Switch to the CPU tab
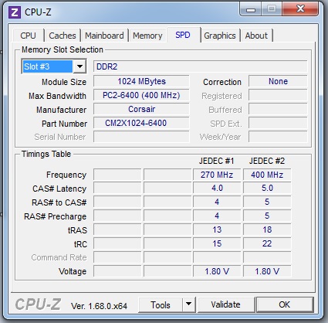The image size is (328, 323). 29,36
